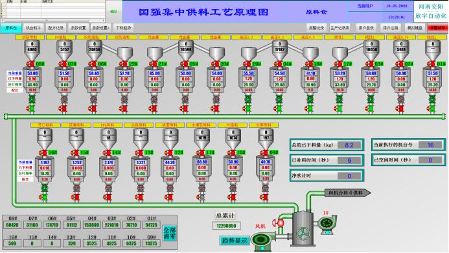Toggle the red inlet valve of bin 05#
The image size is (449, 253).
(x=184, y=64)
